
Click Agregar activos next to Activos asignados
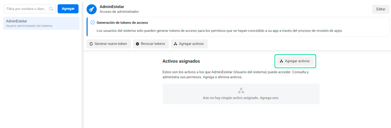(295, 61)
